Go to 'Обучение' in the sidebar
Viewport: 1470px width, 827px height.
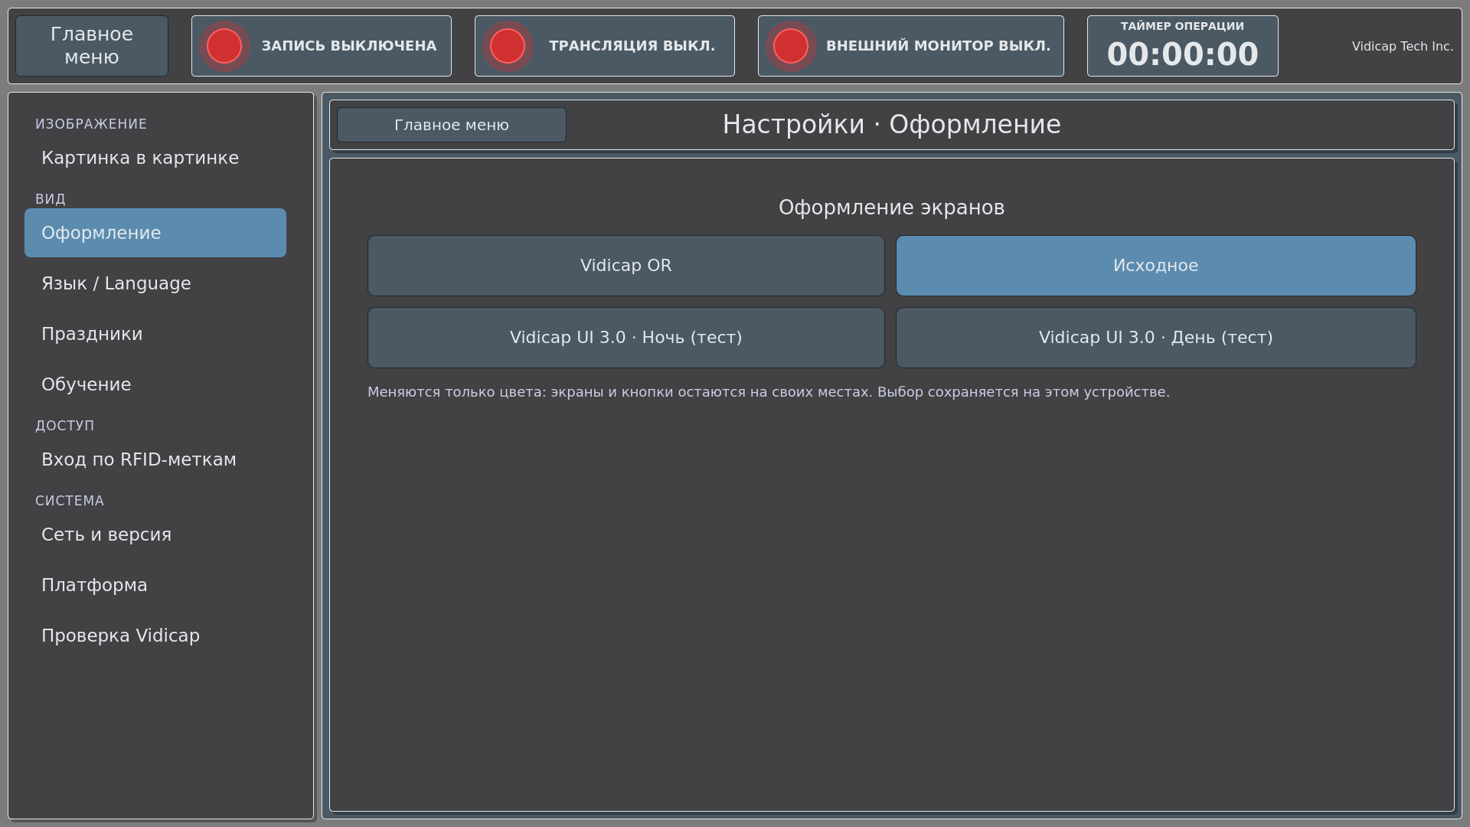(x=155, y=384)
